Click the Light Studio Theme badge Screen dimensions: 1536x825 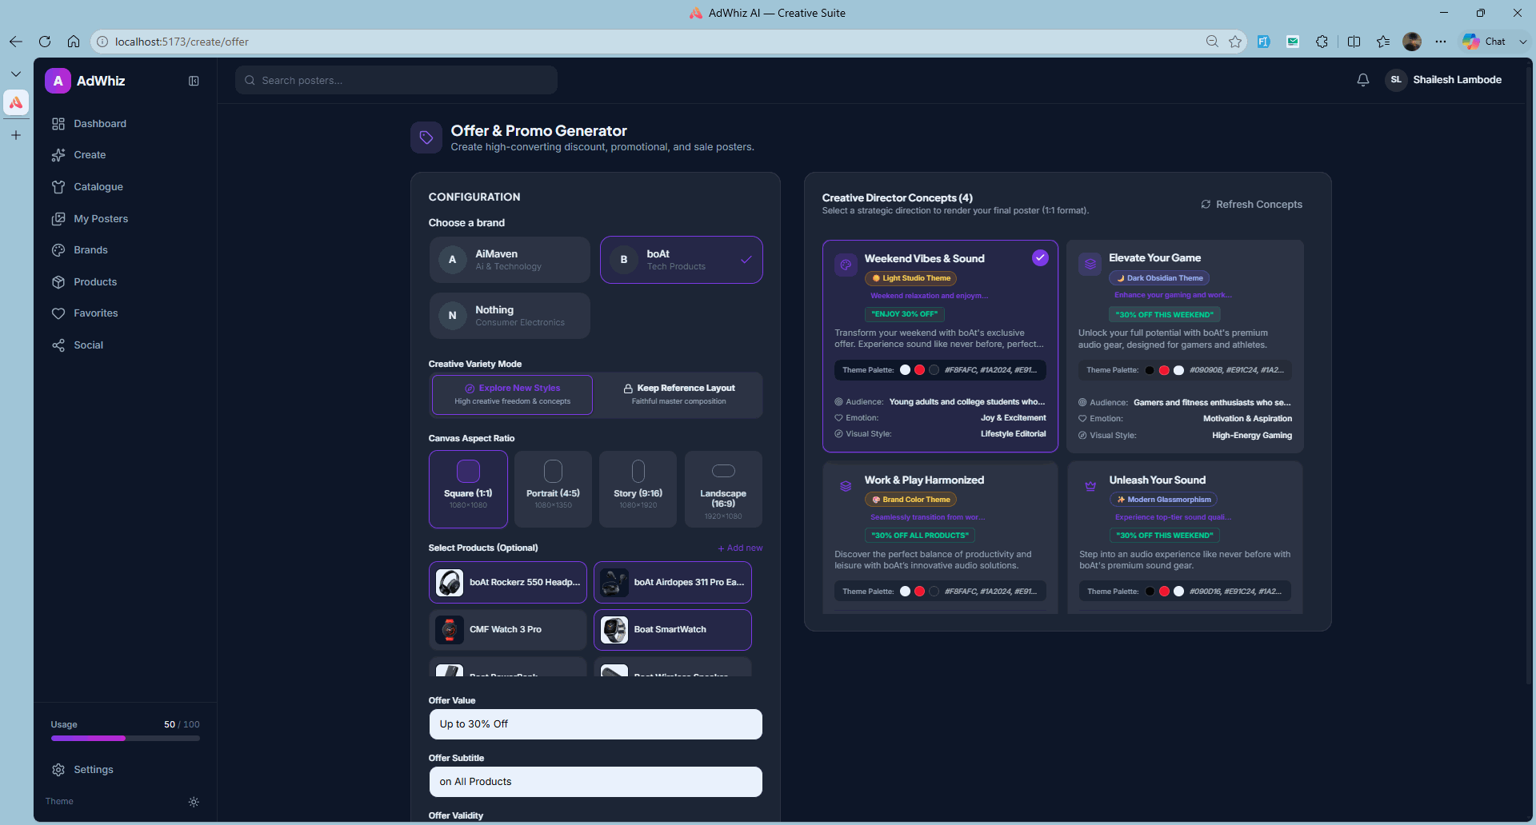tap(910, 278)
